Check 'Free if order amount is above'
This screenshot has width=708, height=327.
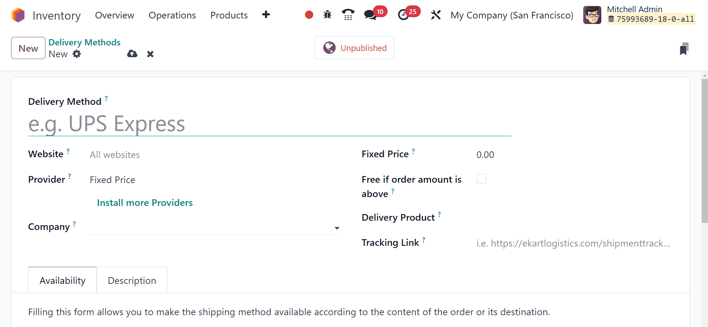[481, 179]
